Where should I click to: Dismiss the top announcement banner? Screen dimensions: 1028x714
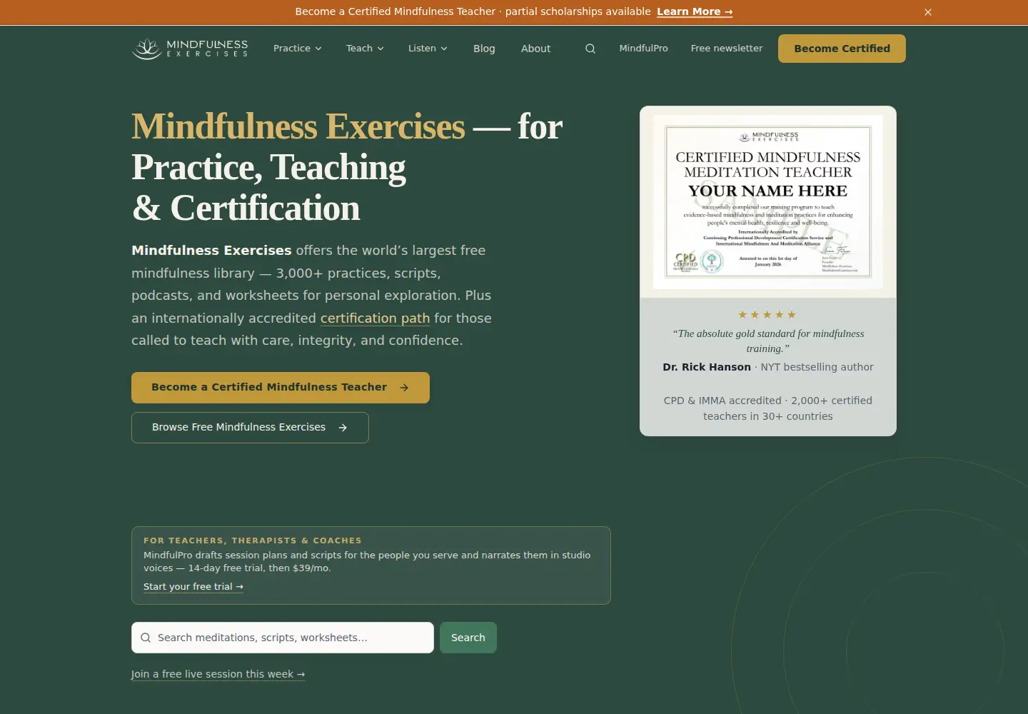point(928,12)
